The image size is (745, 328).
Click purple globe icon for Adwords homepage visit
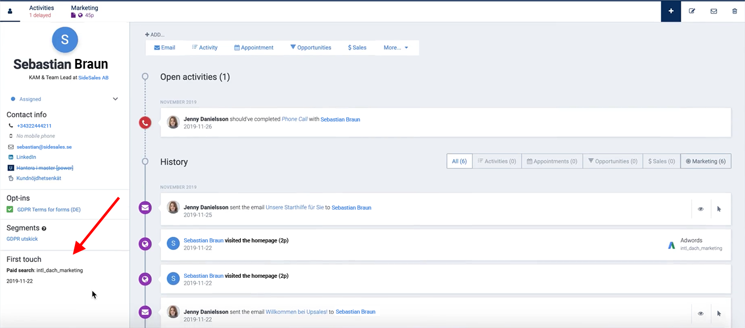click(145, 244)
